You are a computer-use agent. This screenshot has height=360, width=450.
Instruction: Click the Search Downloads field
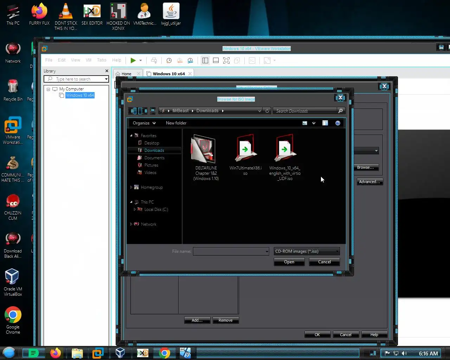[x=305, y=111]
